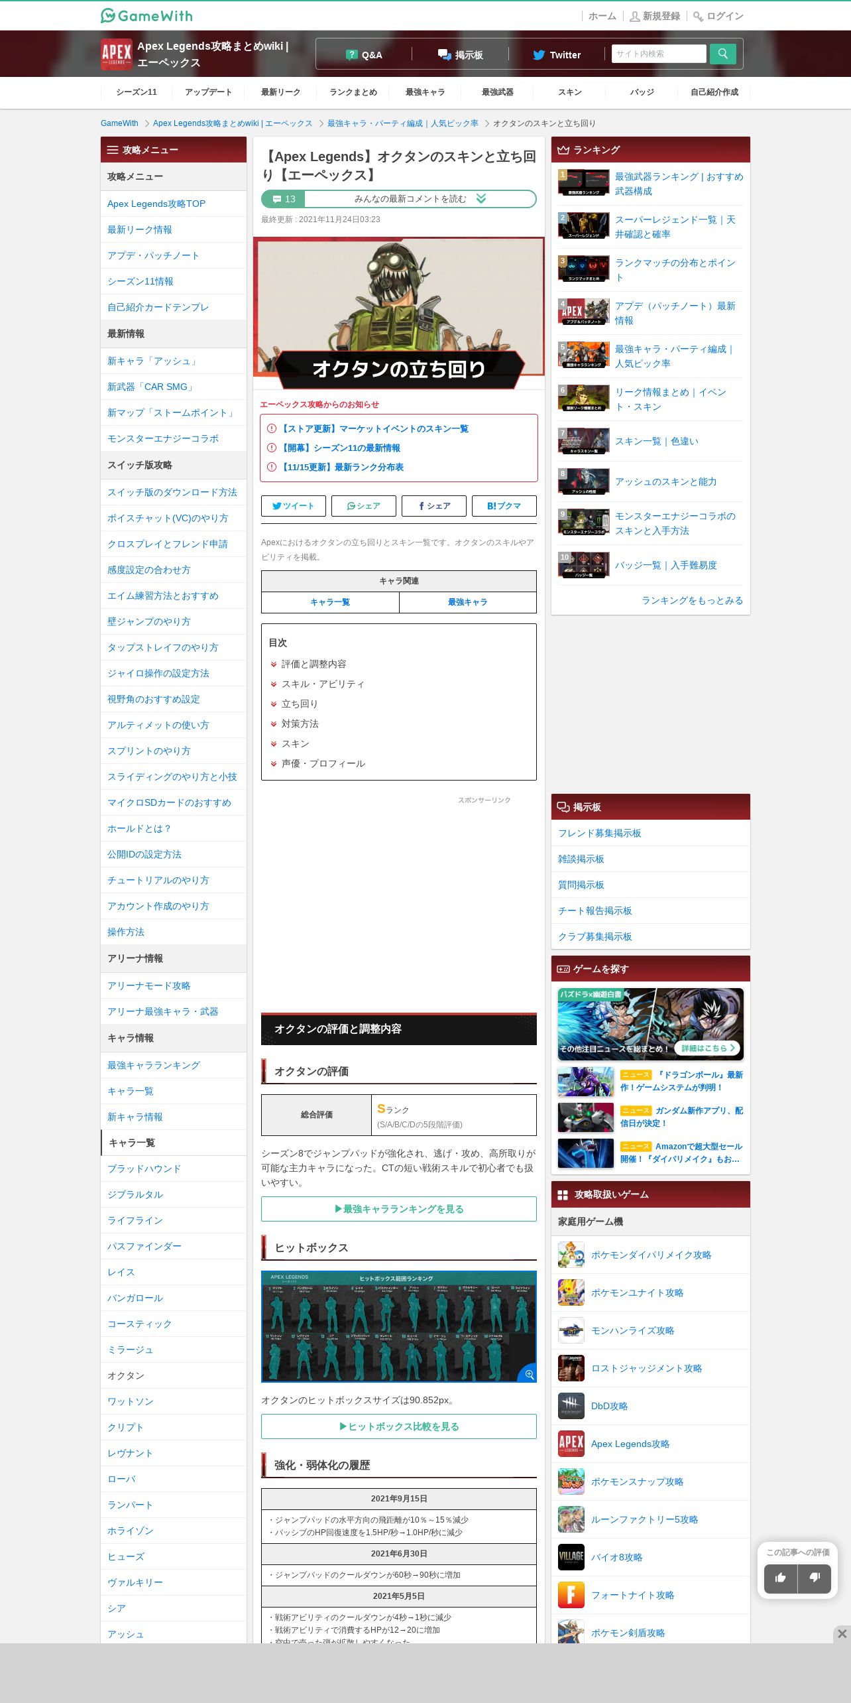Click the フォートナイト攻略 F icon
The image size is (851, 1703).
pos(571,1595)
